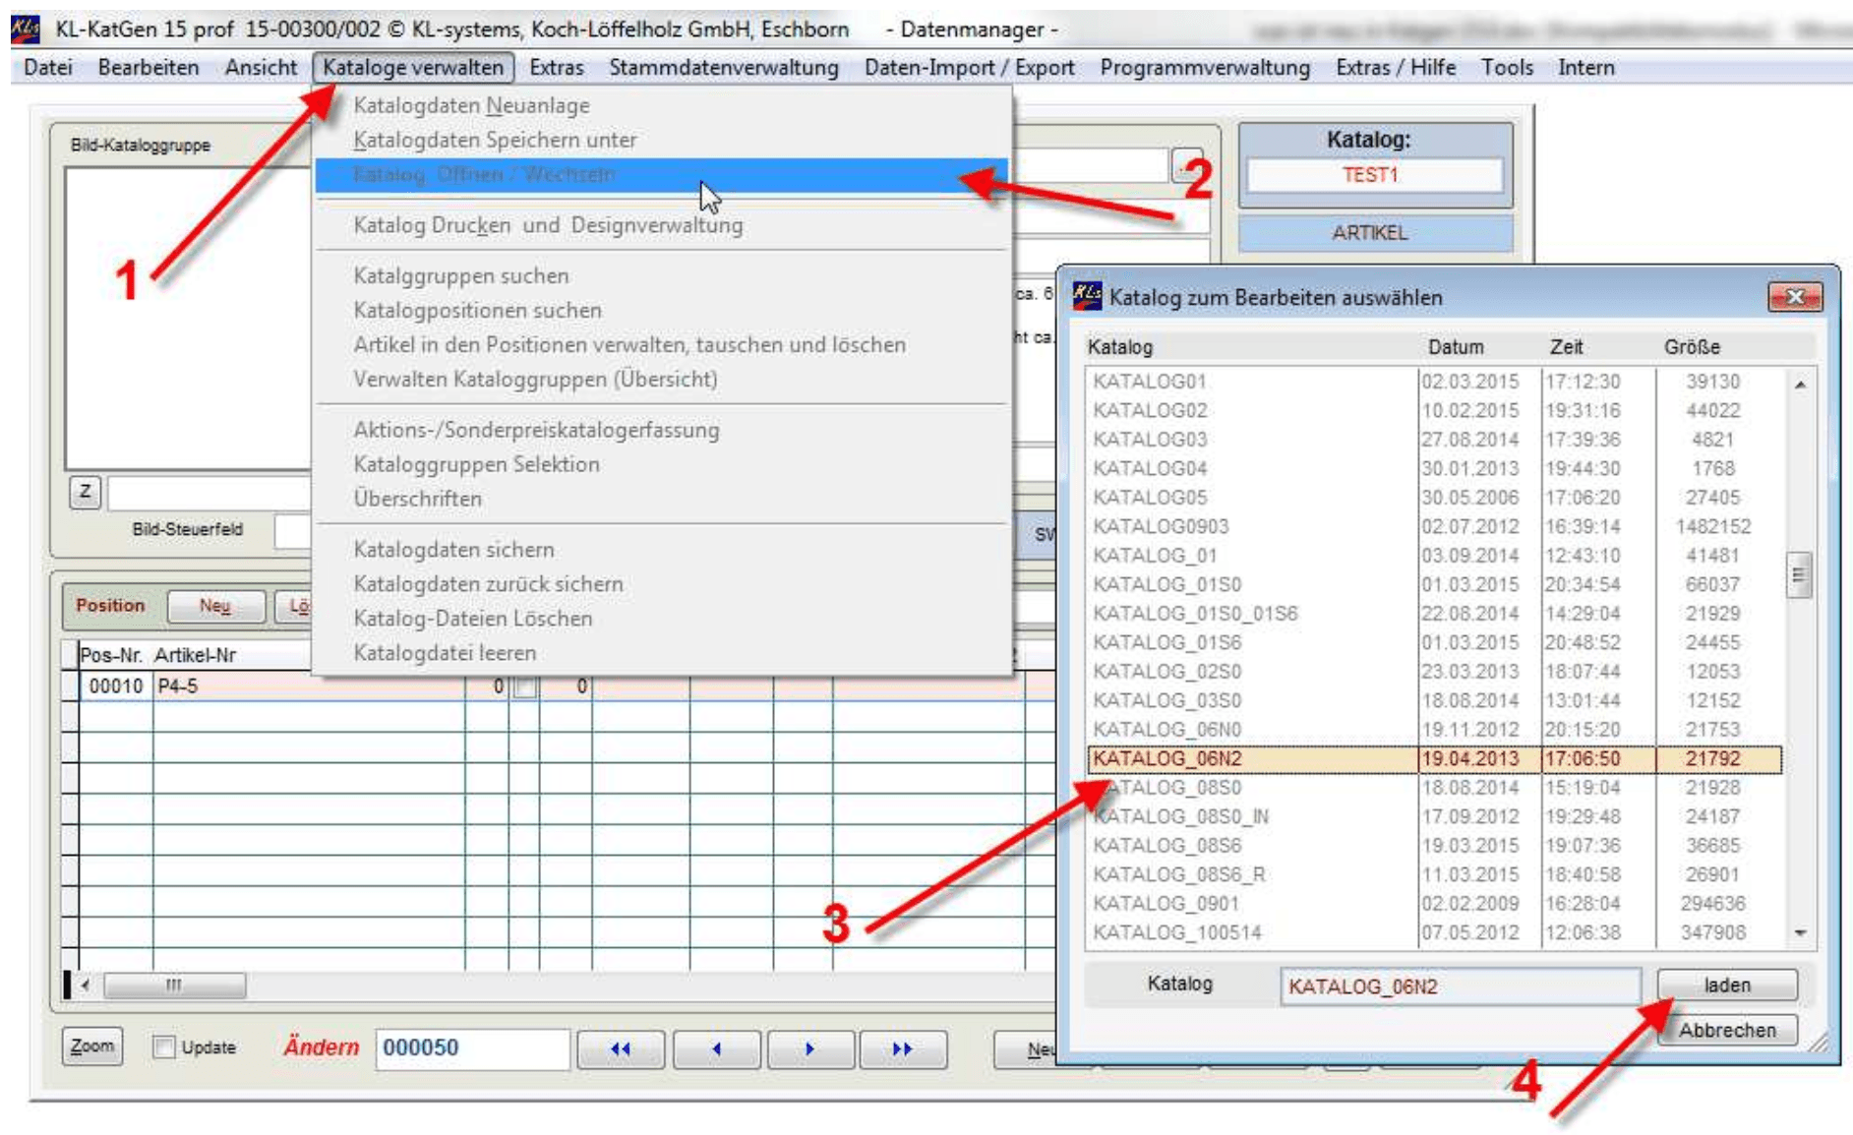The width and height of the screenshot is (1853, 1135).
Task: Select KATALOG_100514 row
Action: 1434,932
